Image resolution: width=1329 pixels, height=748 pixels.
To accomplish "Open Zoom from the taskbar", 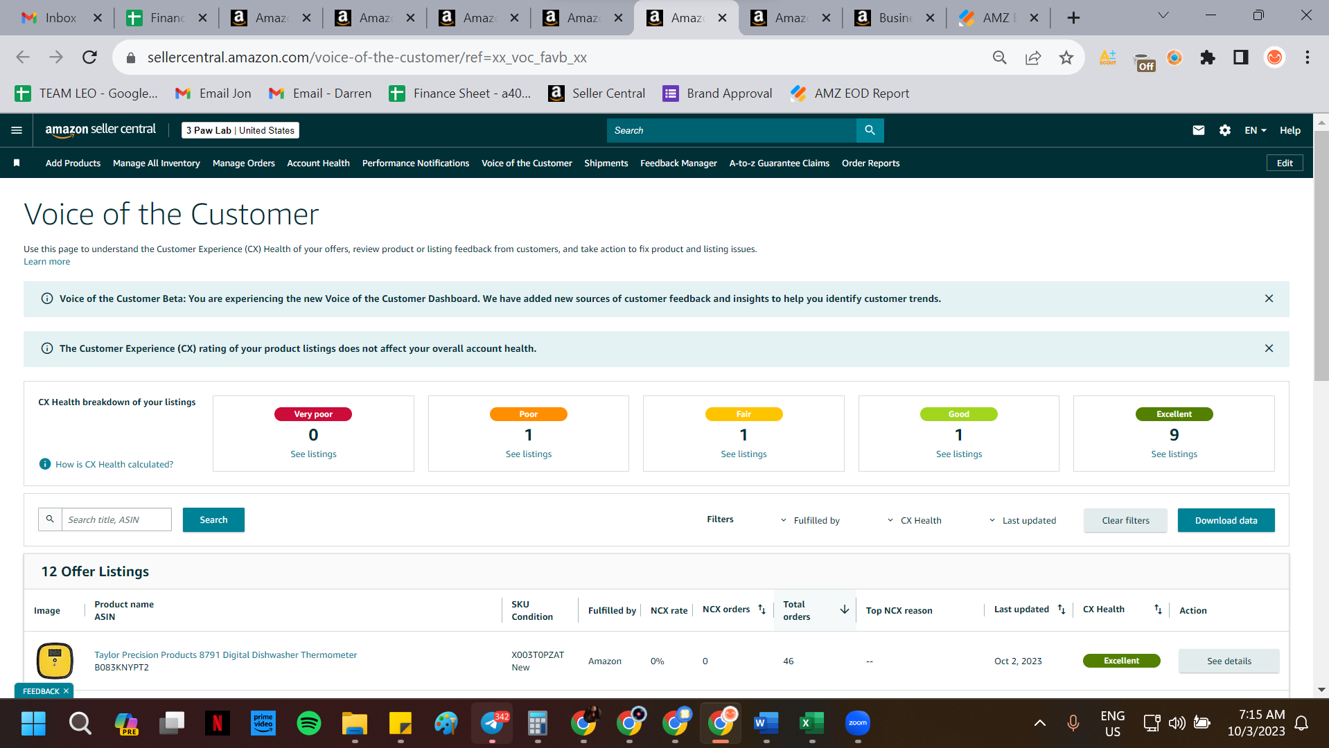I will [x=857, y=723].
